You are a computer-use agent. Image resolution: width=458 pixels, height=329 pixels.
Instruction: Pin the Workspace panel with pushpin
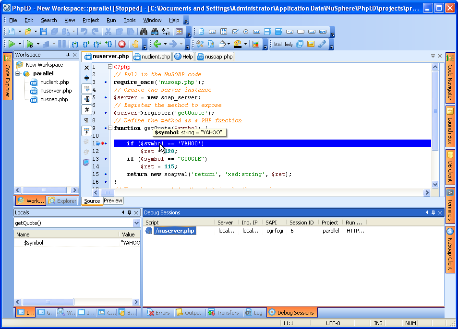68,55
